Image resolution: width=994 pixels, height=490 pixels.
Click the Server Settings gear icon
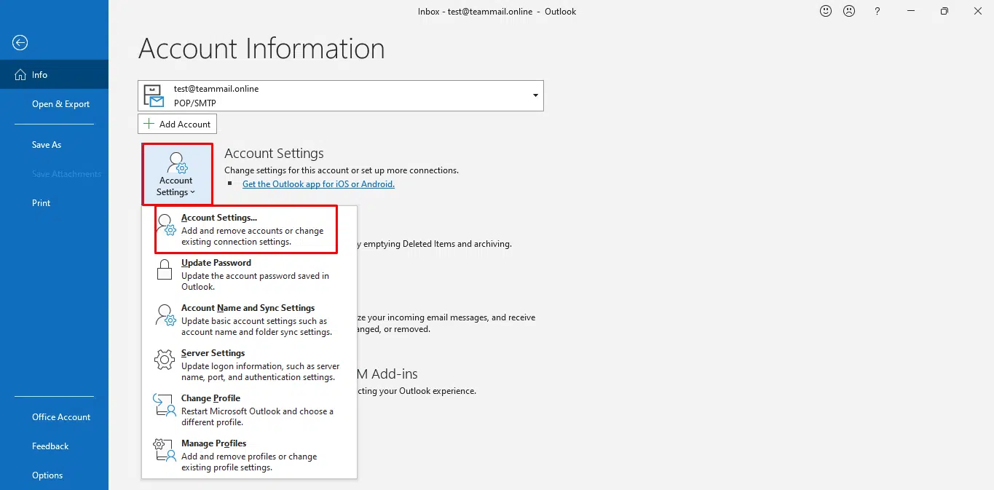(x=165, y=360)
